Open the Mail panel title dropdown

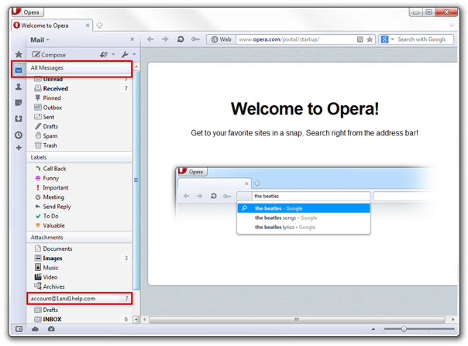click(40, 39)
